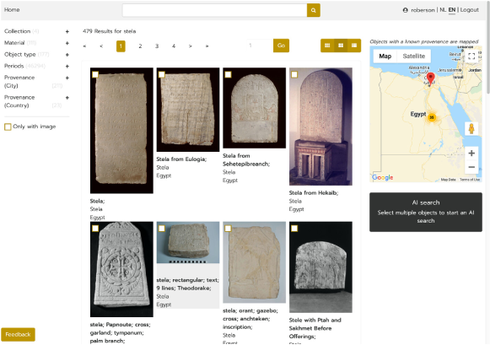Switch to the Satellite map tab
This screenshot has width=490, height=345.
click(x=414, y=57)
